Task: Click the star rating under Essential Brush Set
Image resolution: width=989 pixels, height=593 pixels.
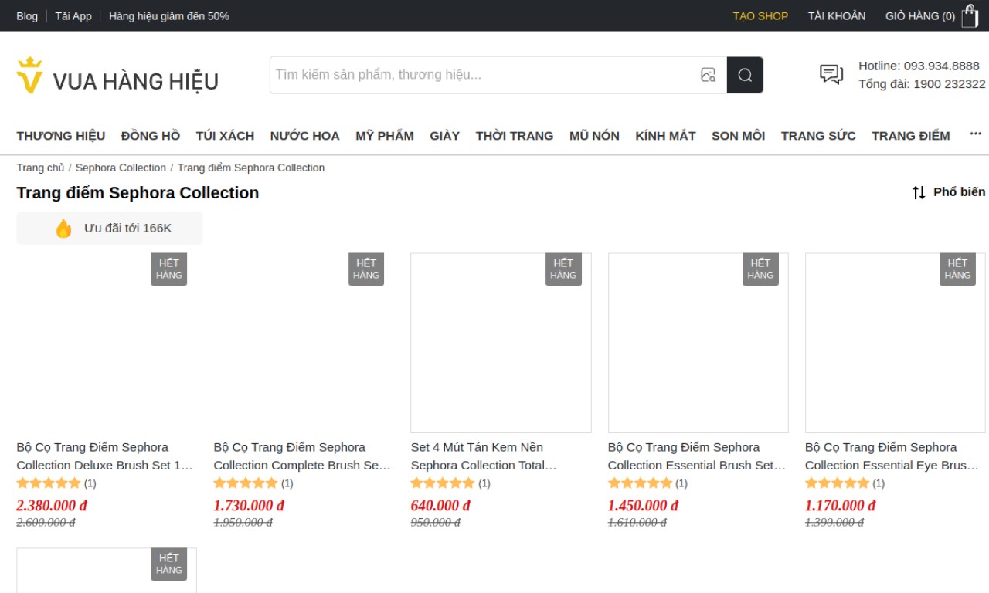Action: point(640,483)
